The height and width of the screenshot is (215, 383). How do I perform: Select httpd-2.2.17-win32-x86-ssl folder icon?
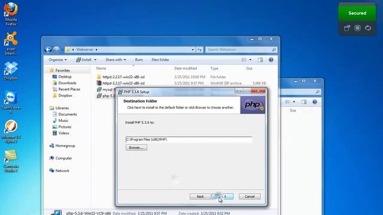pyautogui.click(x=99, y=77)
